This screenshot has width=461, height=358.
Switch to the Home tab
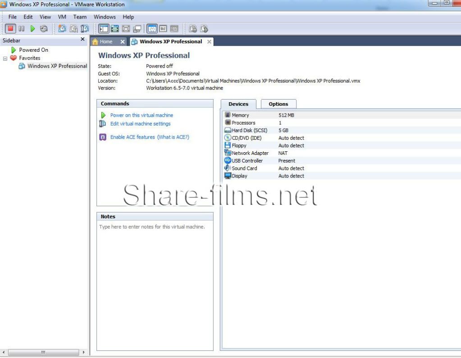pos(106,42)
